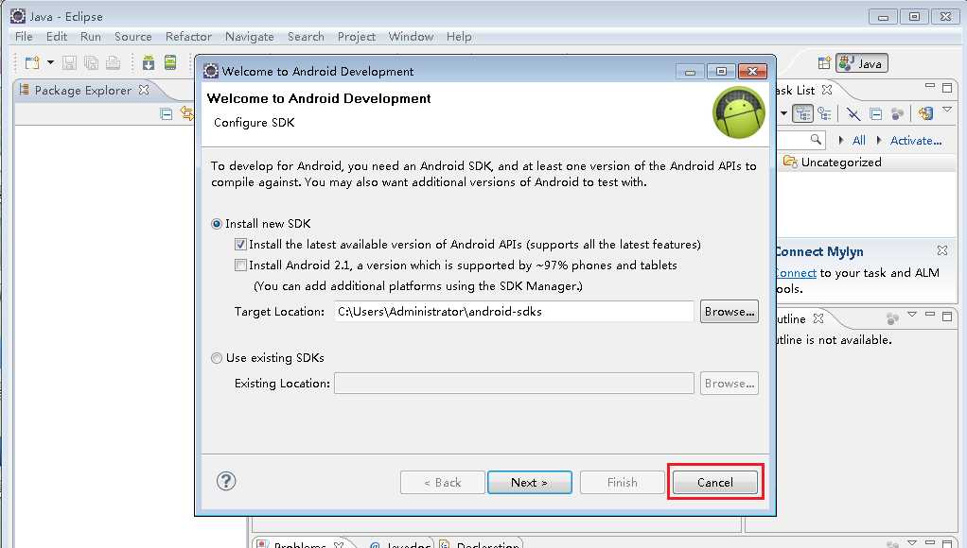Click the Package Explorer view icon

tap(24, 90)
